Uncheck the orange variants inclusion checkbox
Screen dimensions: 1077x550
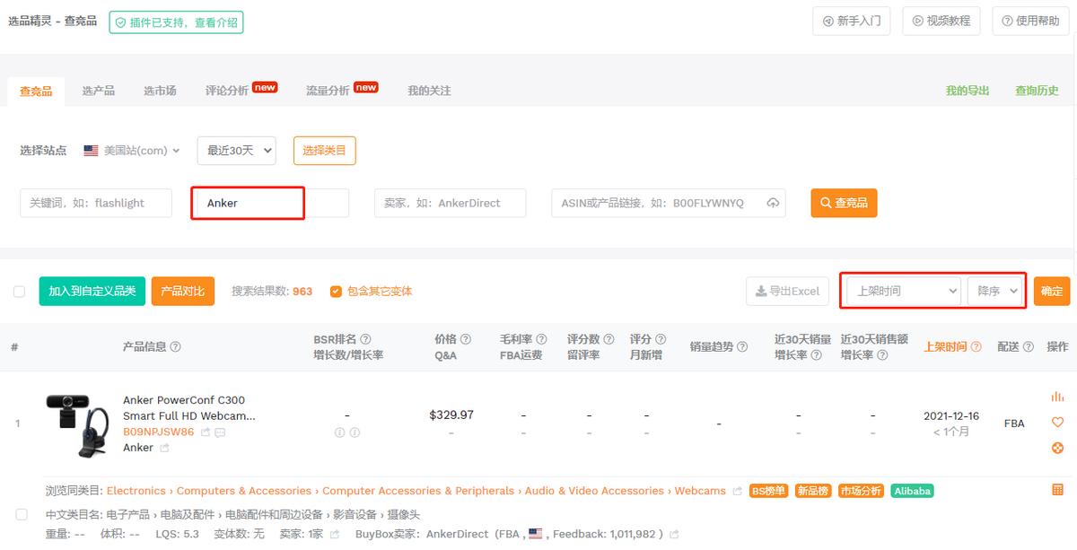pyautogui.click(x=335, y=292)
